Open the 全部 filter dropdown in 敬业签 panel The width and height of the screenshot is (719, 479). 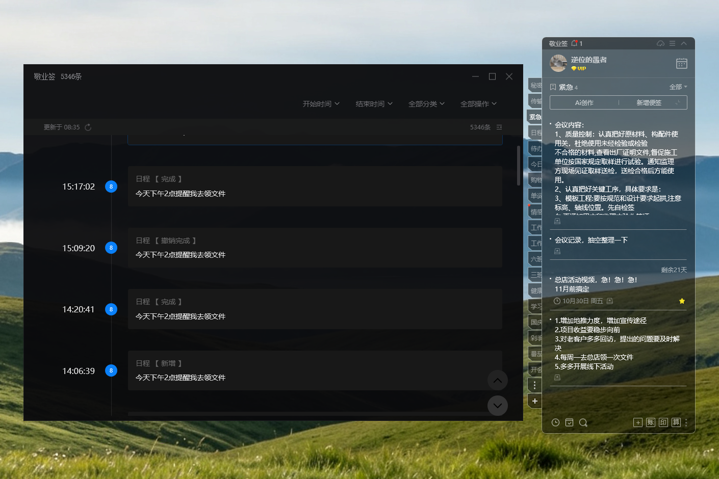click(x=678, y=87)
